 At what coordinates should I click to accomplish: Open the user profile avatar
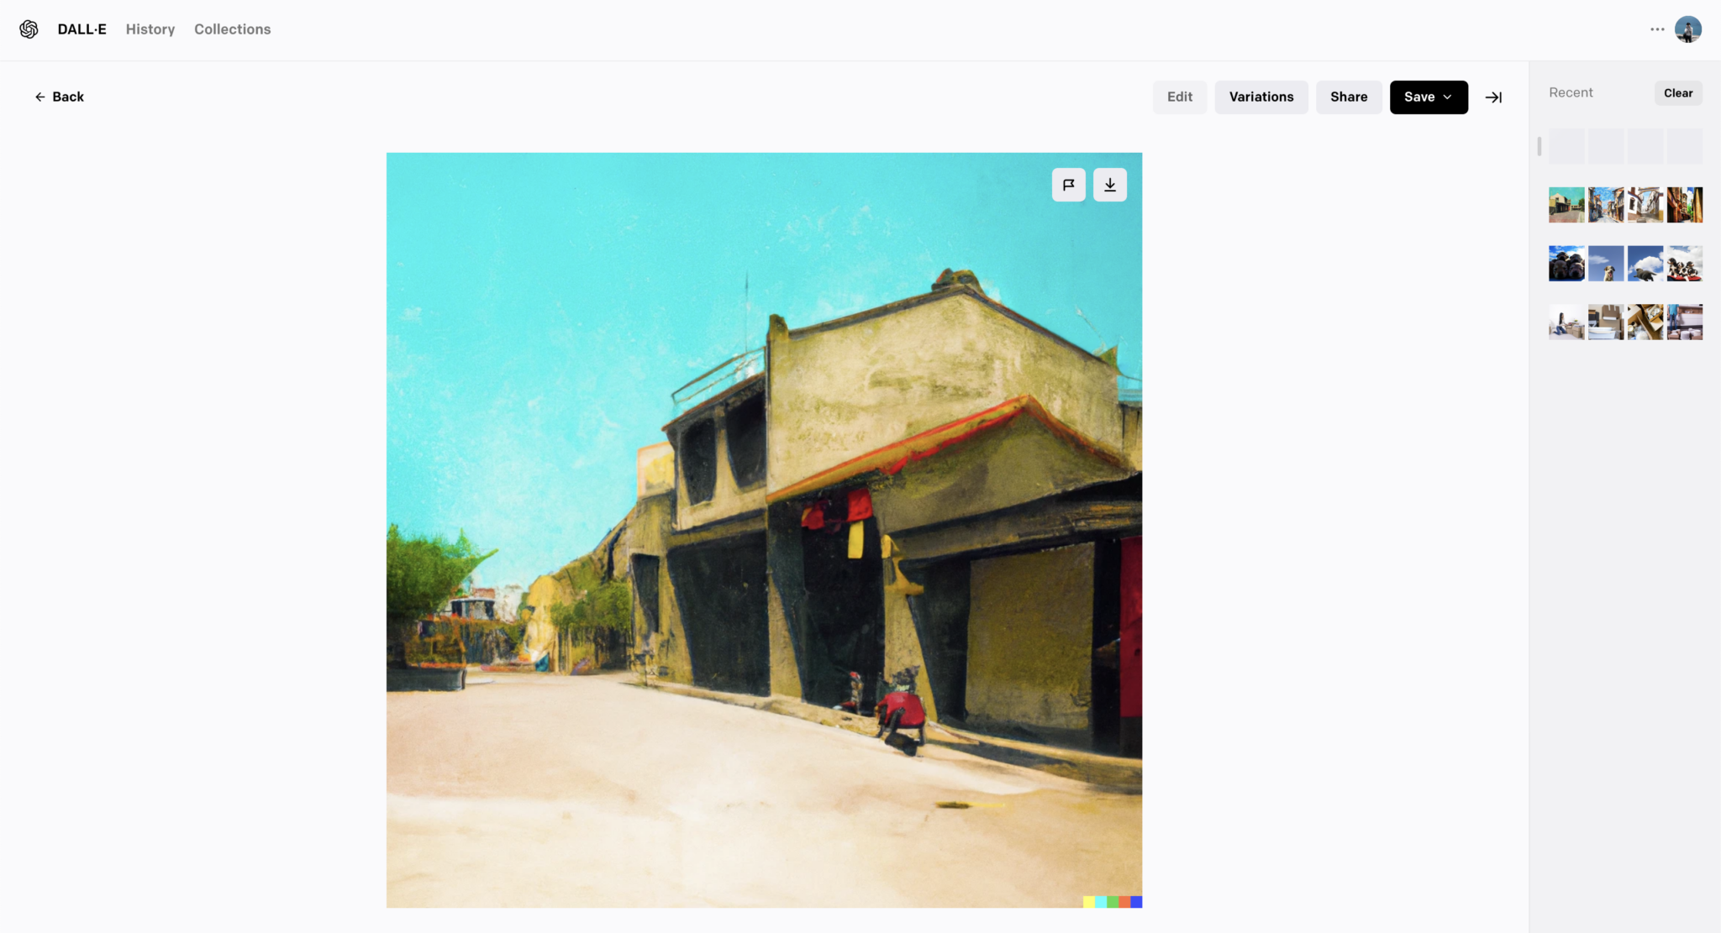pos(1687,29)
